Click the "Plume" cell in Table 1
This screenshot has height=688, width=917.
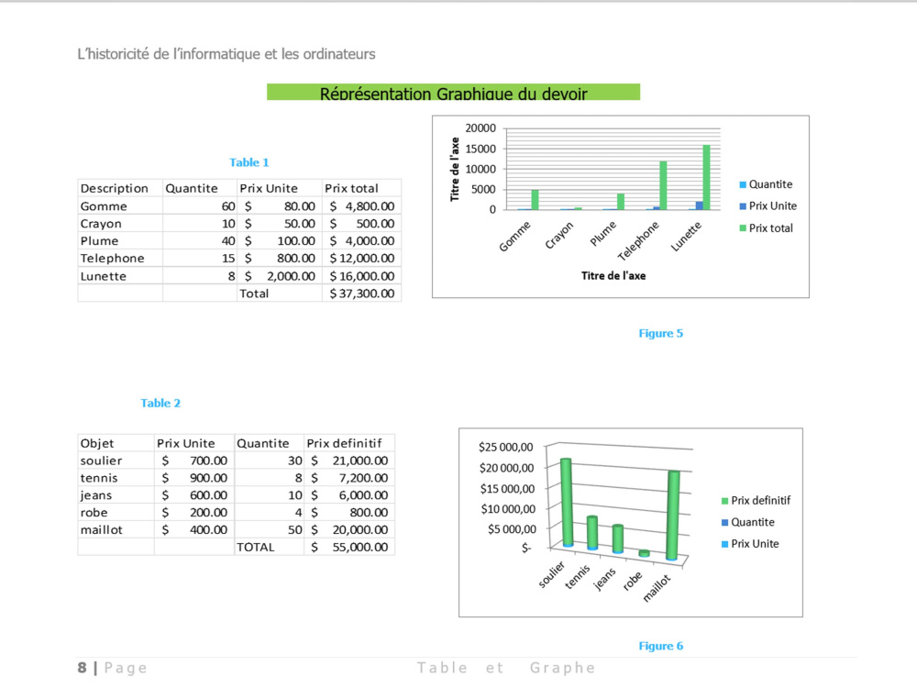[120, 241]
